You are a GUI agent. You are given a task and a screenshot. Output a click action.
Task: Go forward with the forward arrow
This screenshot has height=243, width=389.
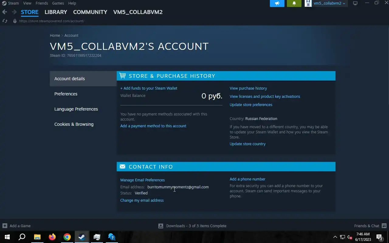pos(14,12)
